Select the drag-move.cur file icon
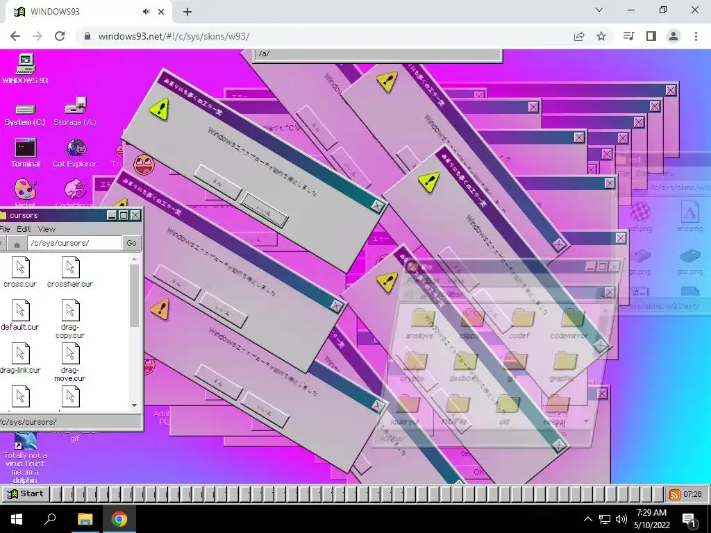The height and width of the screenshot is (533, 711). pyautogui.click(x=70, y=362)
